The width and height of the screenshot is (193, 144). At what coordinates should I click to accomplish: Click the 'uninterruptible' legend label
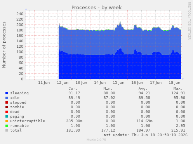(x=28, y=121)
